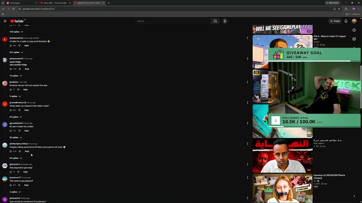This screenshot has width=362, height=203.
Task: Go to YouTube home via the logo
Action: pyautogui.click(x=17, y=21)
